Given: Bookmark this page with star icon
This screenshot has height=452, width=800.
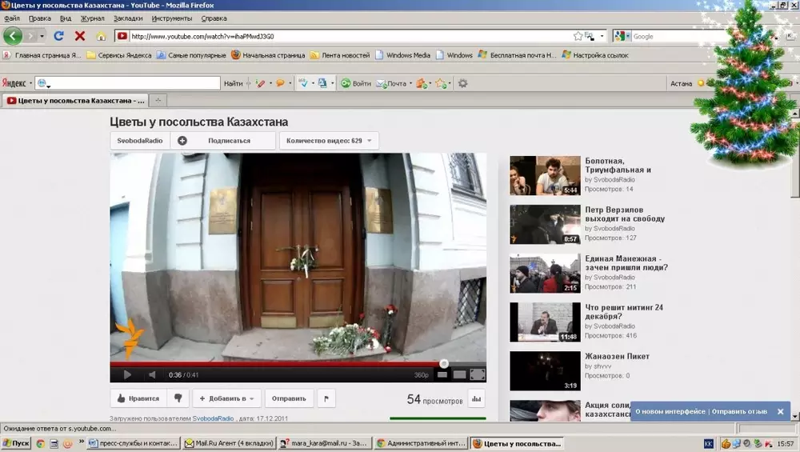Looking at the screenshot, I should pos(578,36).
